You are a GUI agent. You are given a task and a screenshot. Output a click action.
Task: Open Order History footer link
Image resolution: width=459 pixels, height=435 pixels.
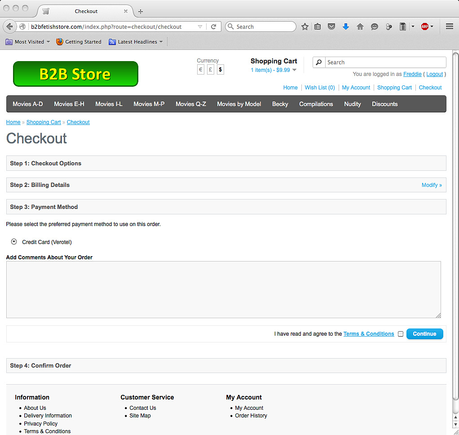tap(251, 415)
